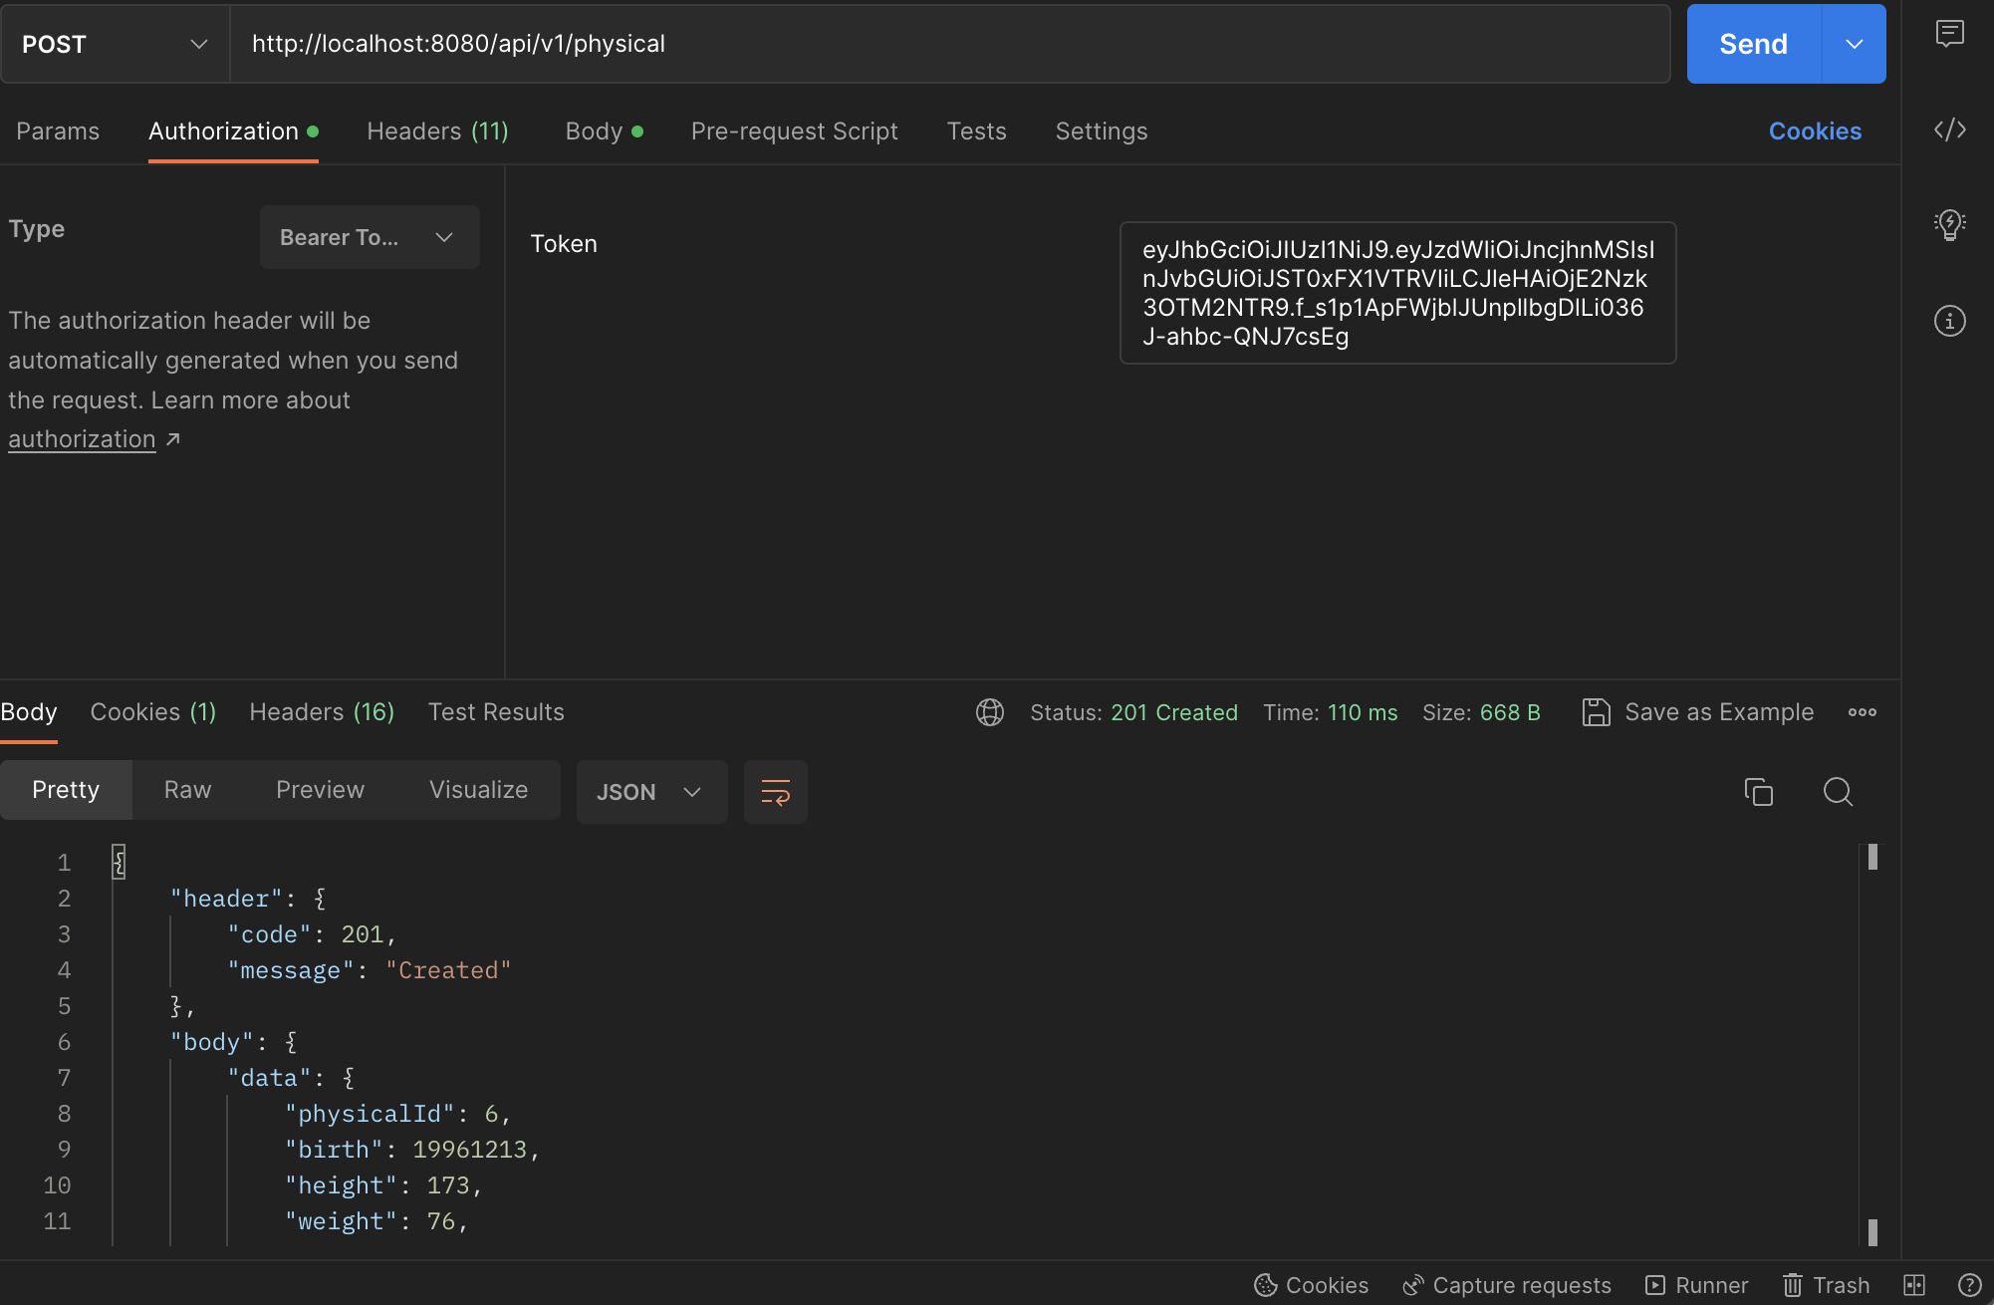
Task: Toggle the two-pane layout icon
Action: tap(1914, 1285)
